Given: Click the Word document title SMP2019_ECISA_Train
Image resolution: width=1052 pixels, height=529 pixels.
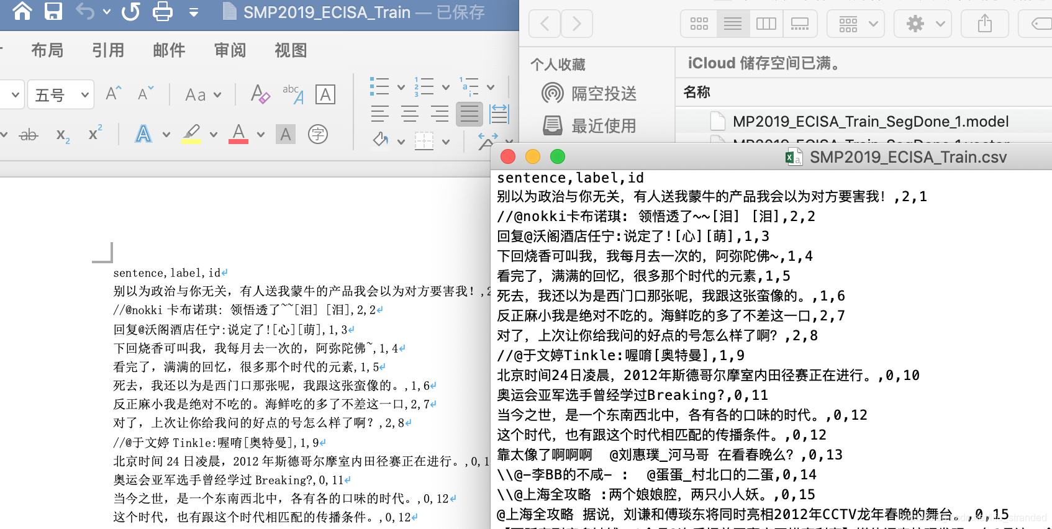Looking at the screenshot, I should pyautogui.click(x=327, y=12).
